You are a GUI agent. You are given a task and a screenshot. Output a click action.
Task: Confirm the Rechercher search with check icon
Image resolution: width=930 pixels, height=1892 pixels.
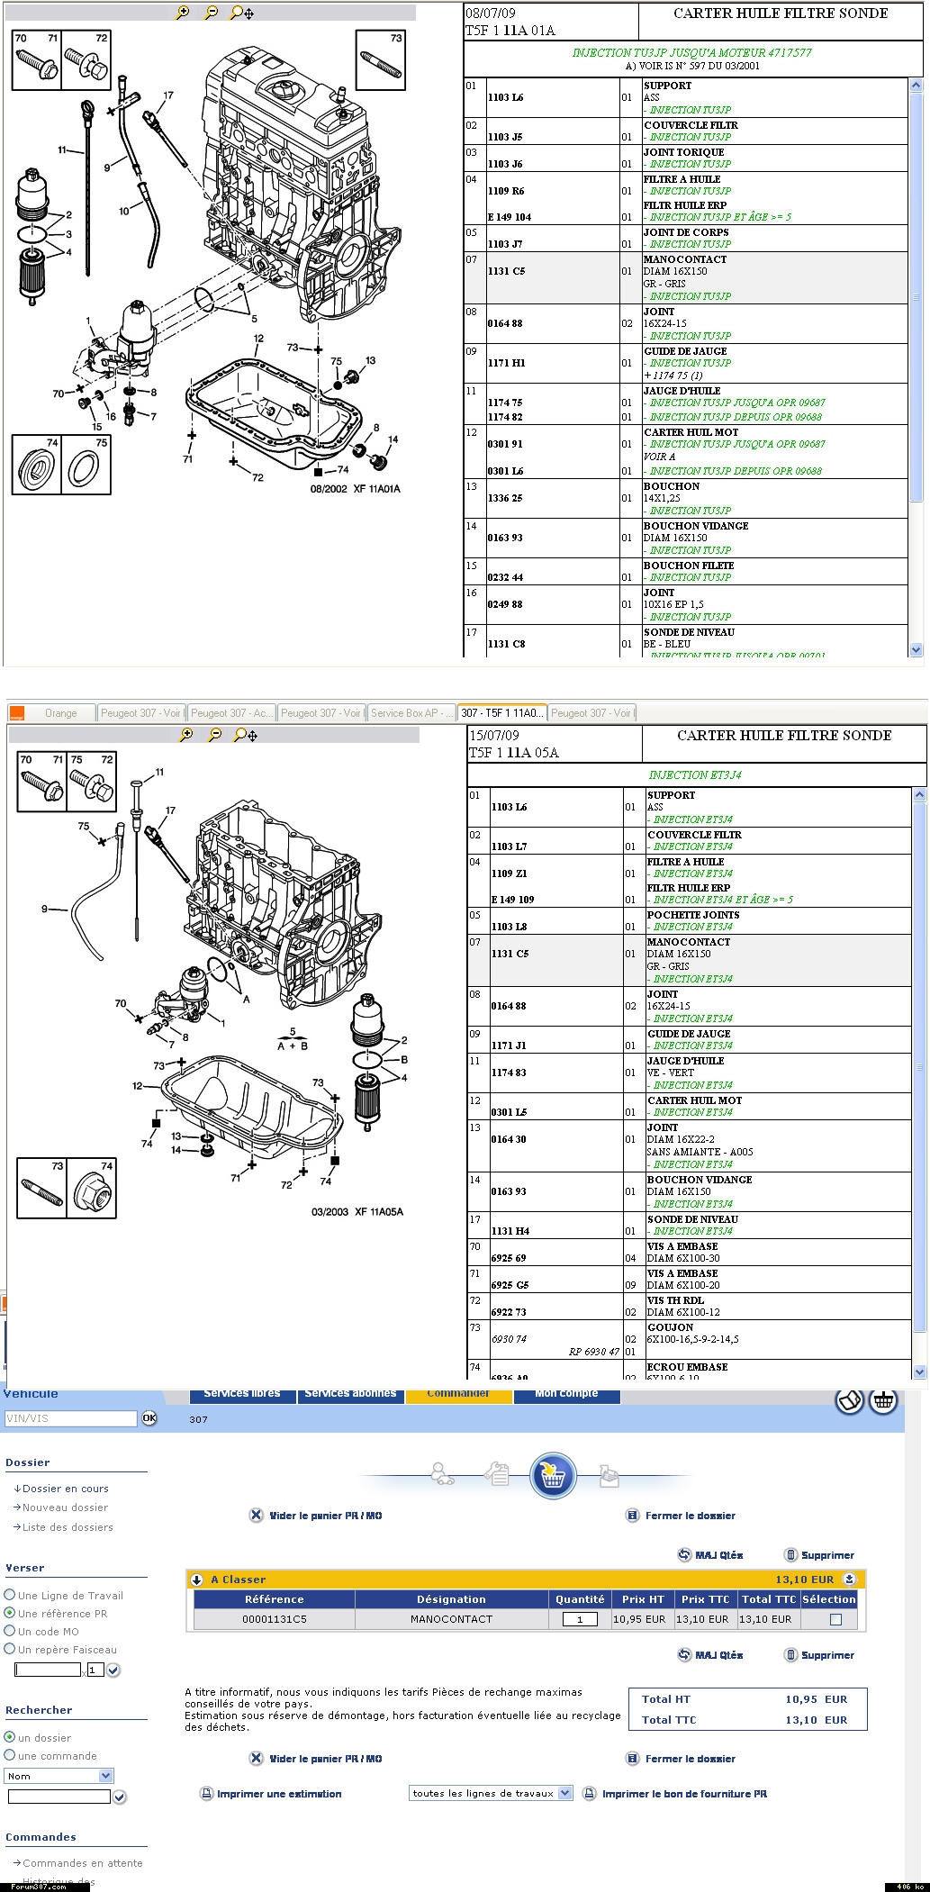[120, 1797]
